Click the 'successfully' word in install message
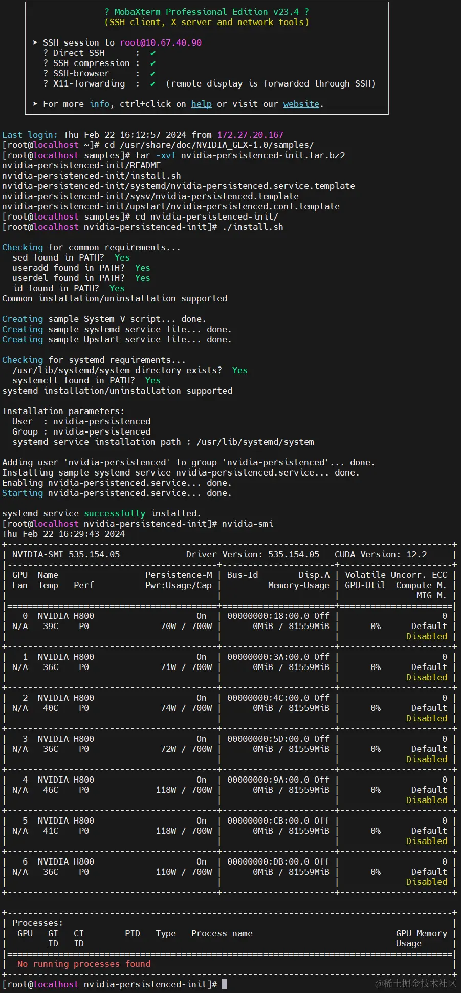 coord(115,513)
